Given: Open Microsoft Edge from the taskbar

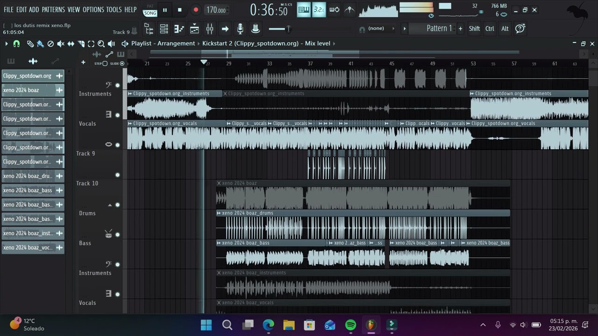Looking at the screenshot, I should click(x=268, y=325).
